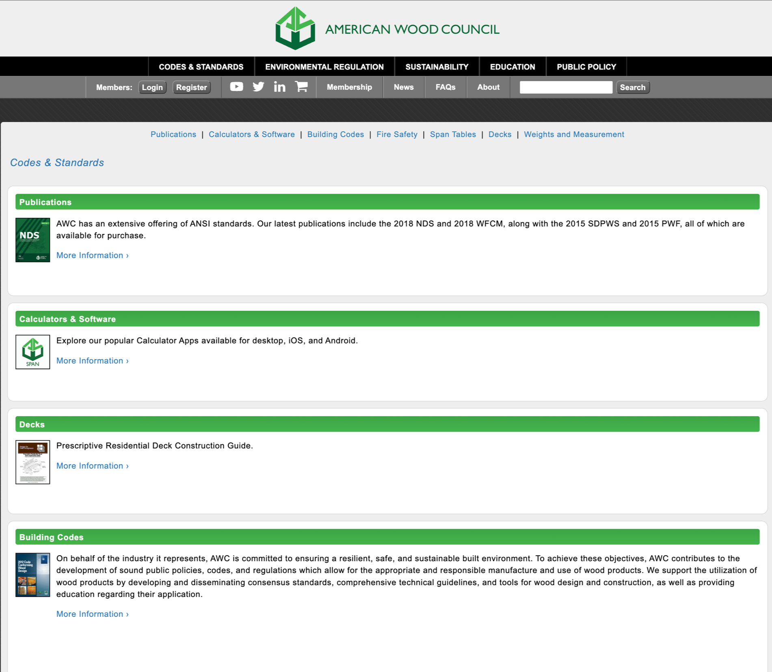Image resolution: width=772 pixels, height=672 pixels.
Task: Open the LinkedIn icon link
Action: point(279,87)
